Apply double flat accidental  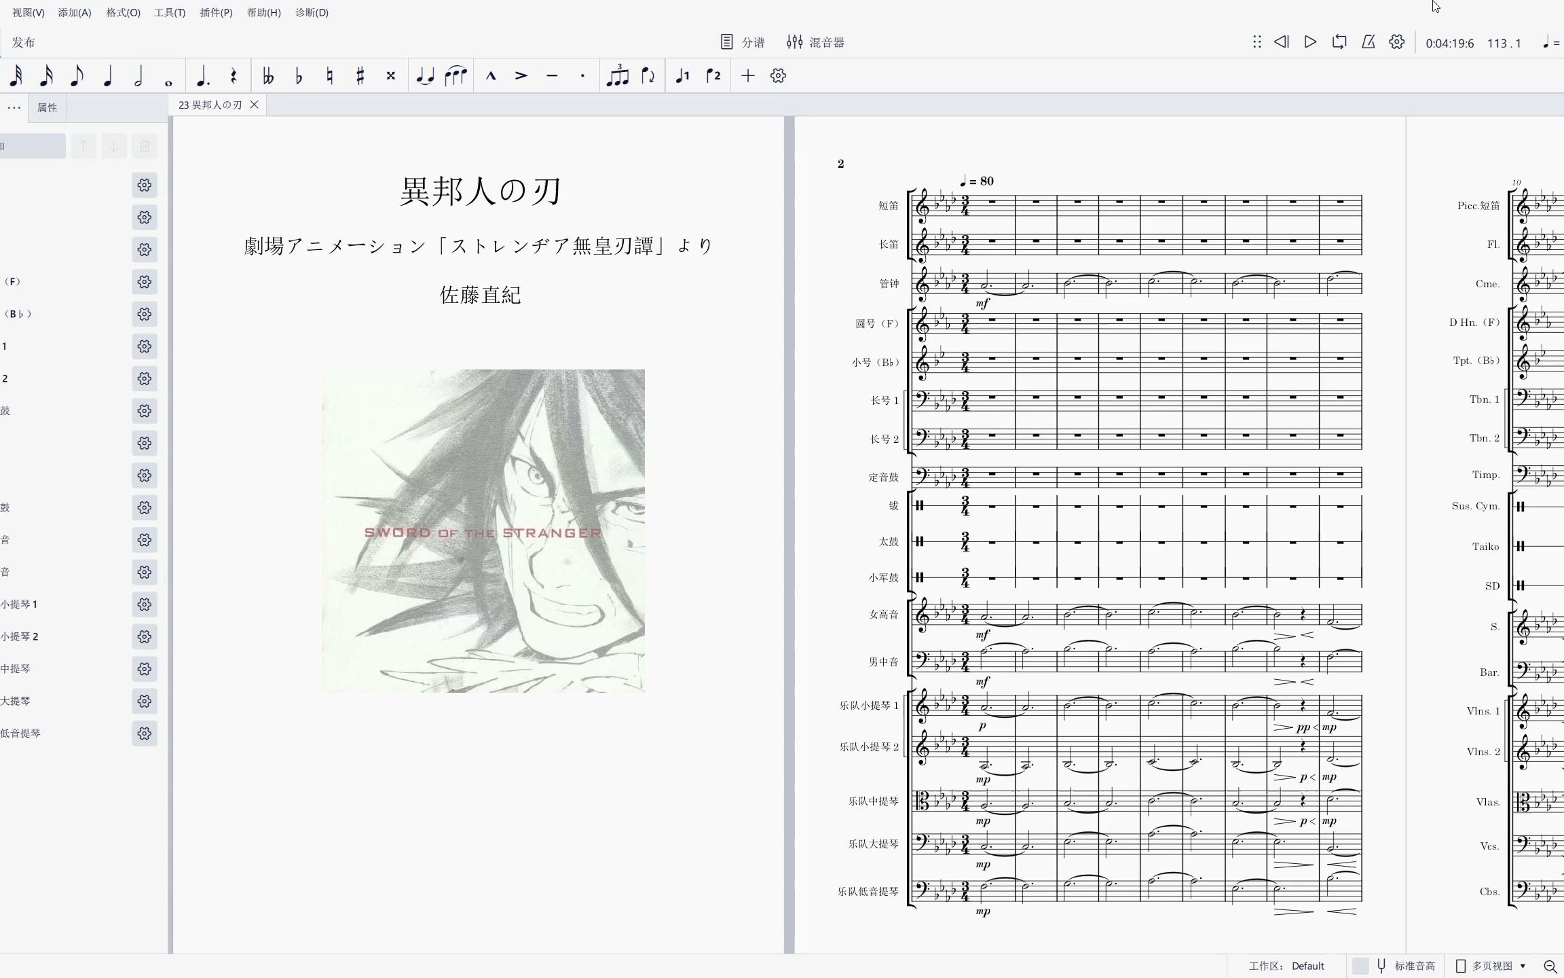[x=268, y=76]
